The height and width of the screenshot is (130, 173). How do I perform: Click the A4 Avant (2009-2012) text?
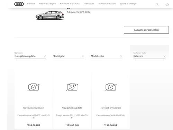[79, 12]
